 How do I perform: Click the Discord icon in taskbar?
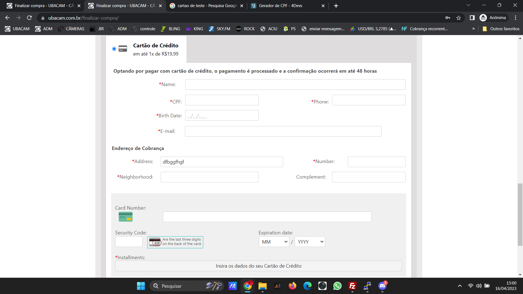point(382,286)
